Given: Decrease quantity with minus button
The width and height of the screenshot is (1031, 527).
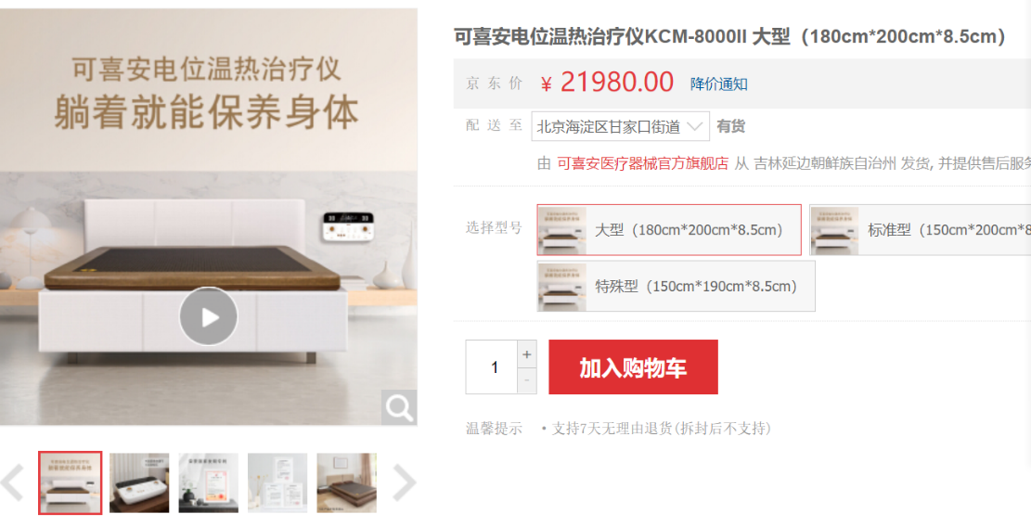Looking at the screenshot, I should click(x=527, y=381).
